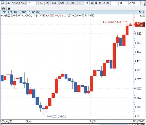The height and width of the screenshot is (125, 146).
Task: Click the interval value box showing 1
Action: pos(113,3)
